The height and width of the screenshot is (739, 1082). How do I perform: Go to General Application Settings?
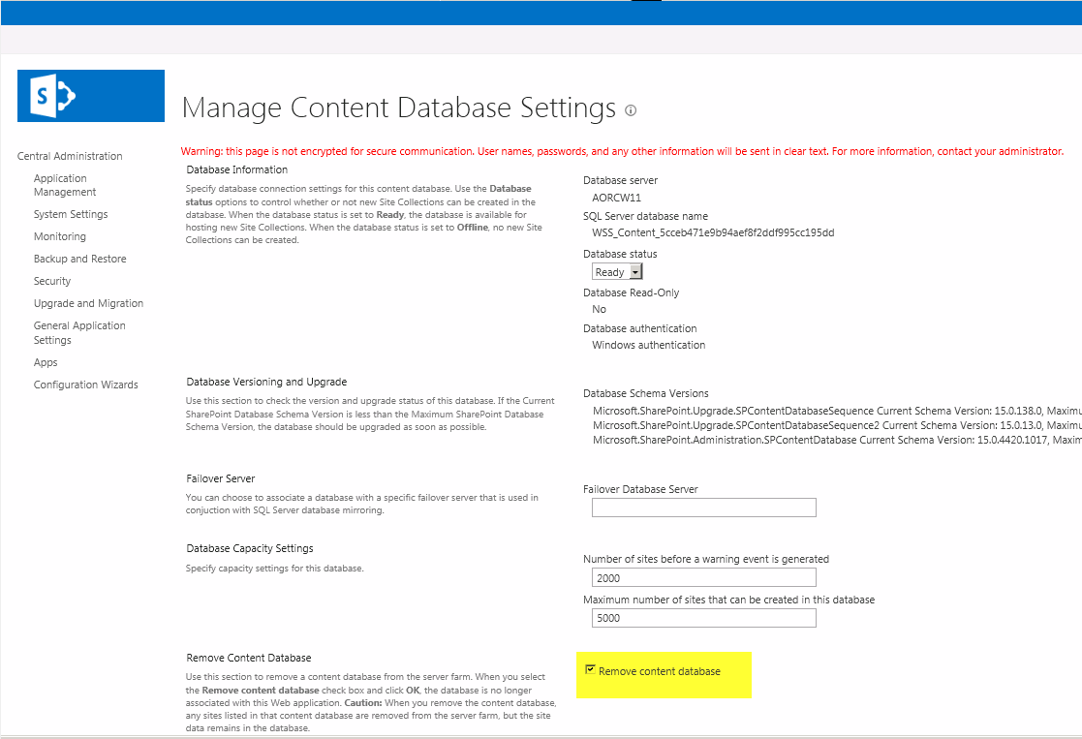79,332
